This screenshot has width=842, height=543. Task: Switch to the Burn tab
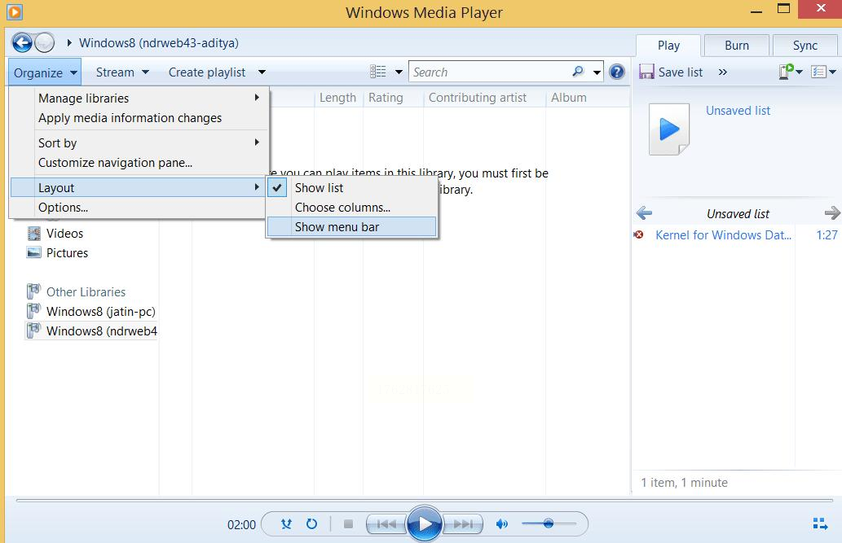point(736,46)
